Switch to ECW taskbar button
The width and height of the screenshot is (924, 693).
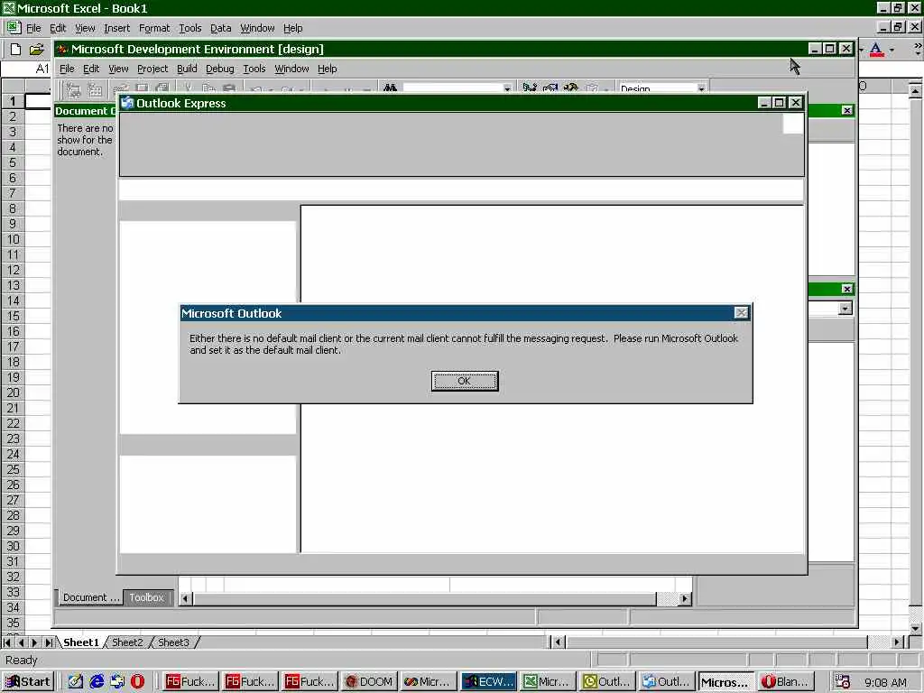pos(489,681)
